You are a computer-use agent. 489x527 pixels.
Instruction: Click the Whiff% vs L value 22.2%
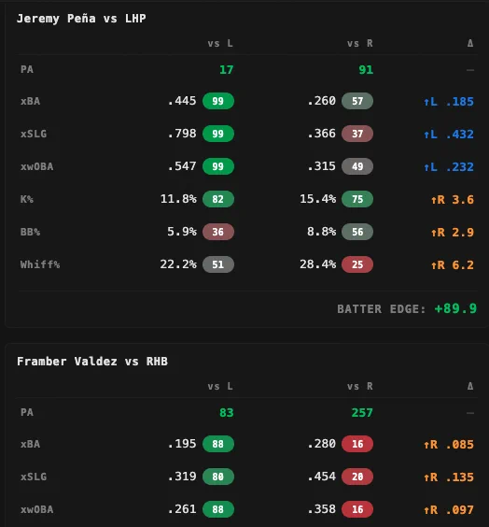coord(178,264)
